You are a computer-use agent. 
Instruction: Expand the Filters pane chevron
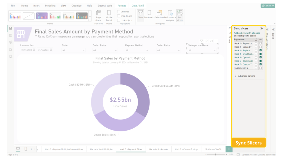click(230, 28)
